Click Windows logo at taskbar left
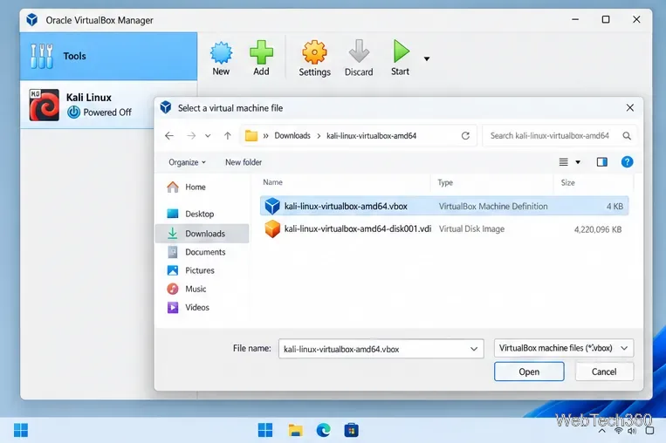The height and width of the screenshot is (443, 666). (x=20, y=430)
